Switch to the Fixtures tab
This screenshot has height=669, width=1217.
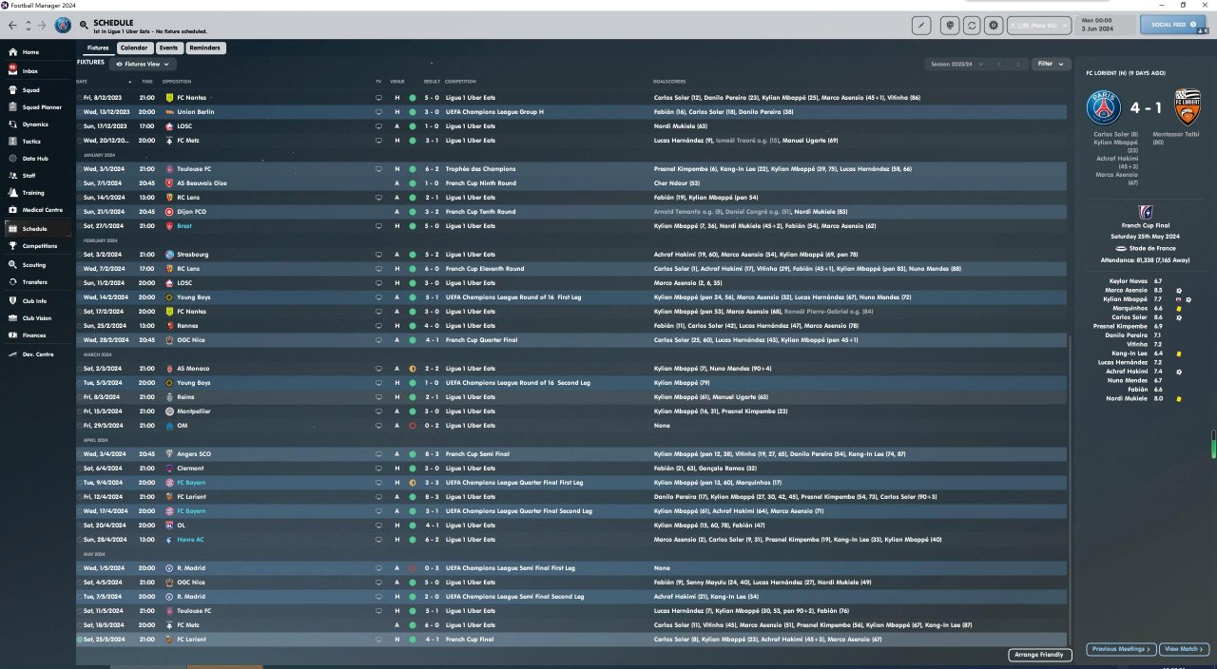[x=98, y=48]
